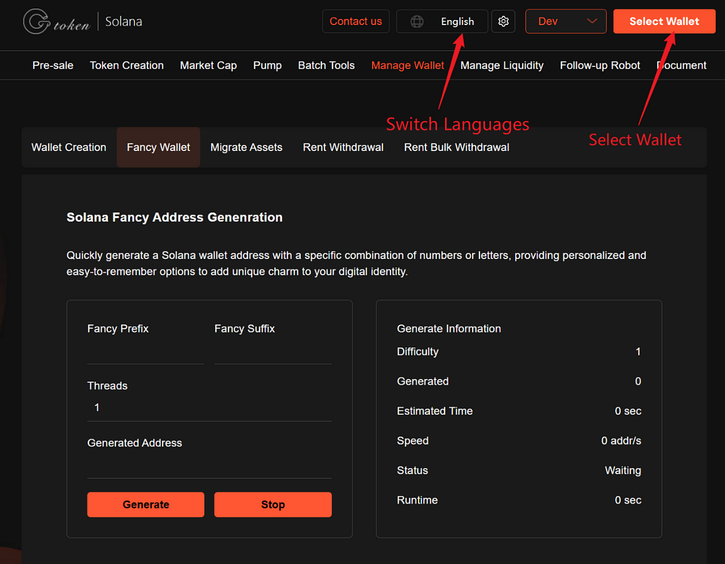The image size is (725, 564).
Task: Select Batch Tools in navigation
Action: pyautogui.click(x=326, y=65)
